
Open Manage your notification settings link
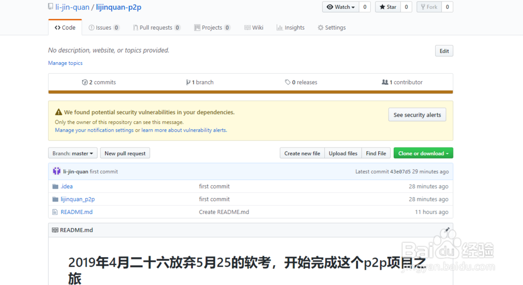tap(94, 130)
